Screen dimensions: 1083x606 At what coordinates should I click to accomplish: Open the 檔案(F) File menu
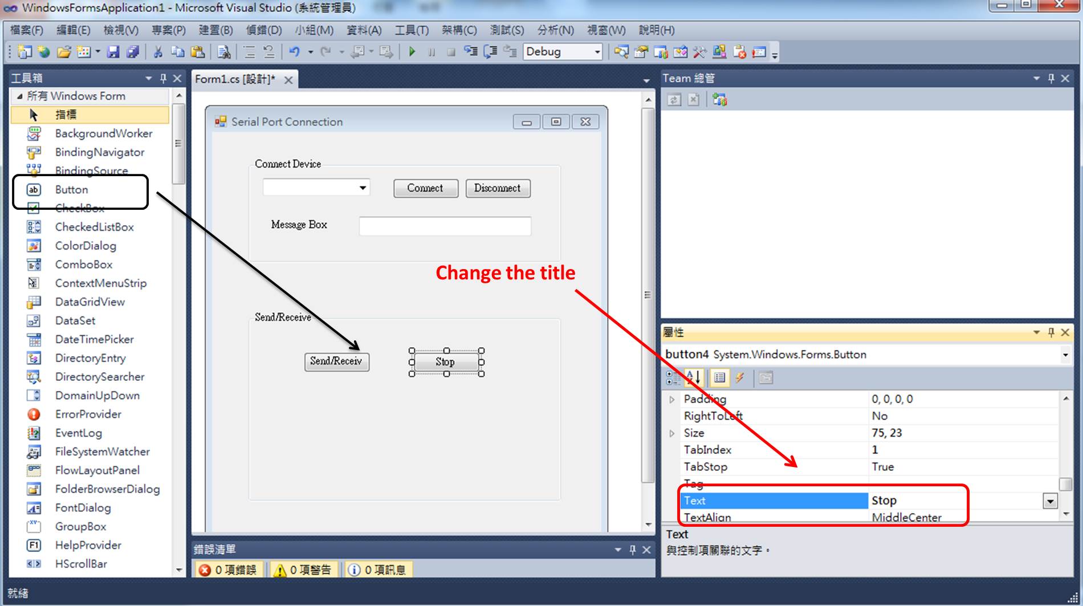[x=27, y=30]
